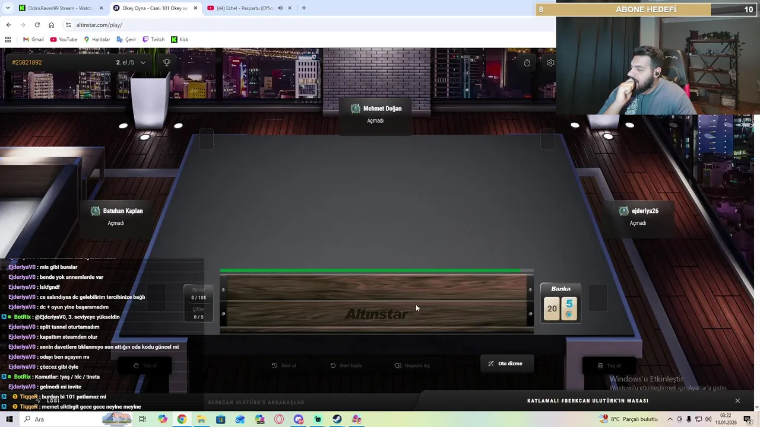The height and width of the screenshot is (427, 760).
Task: Open the YouTube bookmark
Action: pyautogui.click(x=64, y=40)
